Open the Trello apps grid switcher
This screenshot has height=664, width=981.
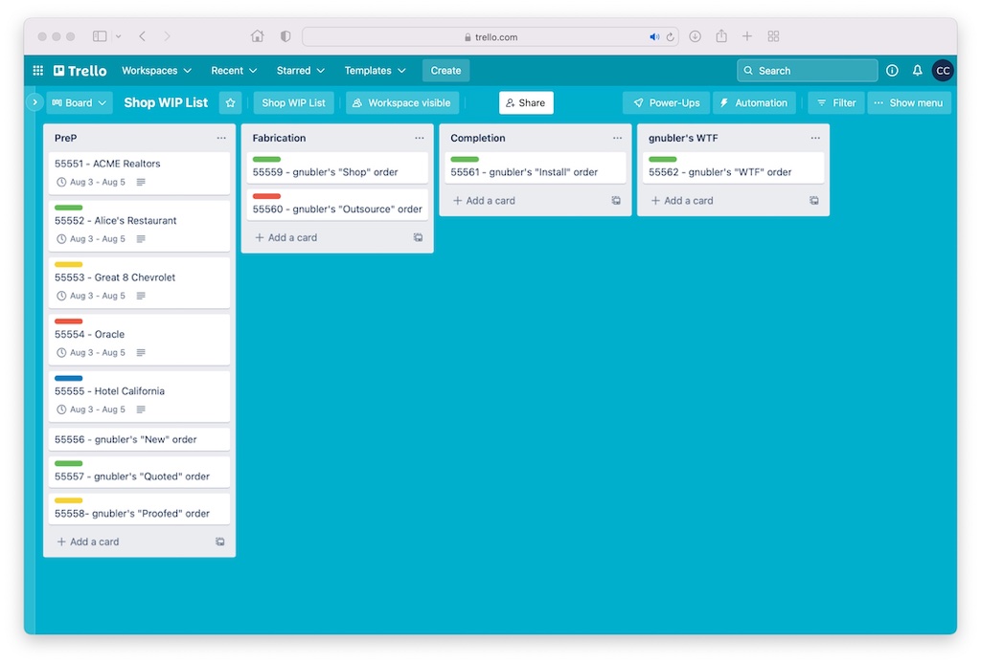pos(38,71)
